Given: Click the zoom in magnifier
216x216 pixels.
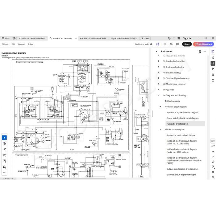Looking at the screenshot, I should click(x=213, y=172).
